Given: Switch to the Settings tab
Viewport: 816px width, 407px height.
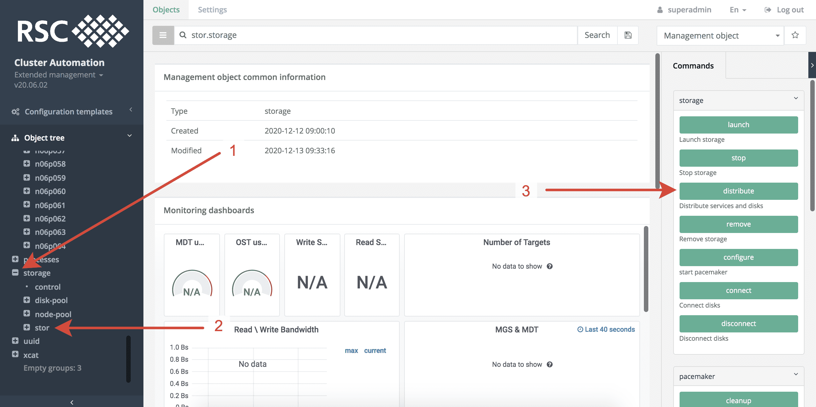Looking at the screenshot, I should point(212,10).
